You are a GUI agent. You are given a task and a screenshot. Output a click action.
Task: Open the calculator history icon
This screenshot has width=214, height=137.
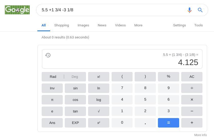click(48, 55)
